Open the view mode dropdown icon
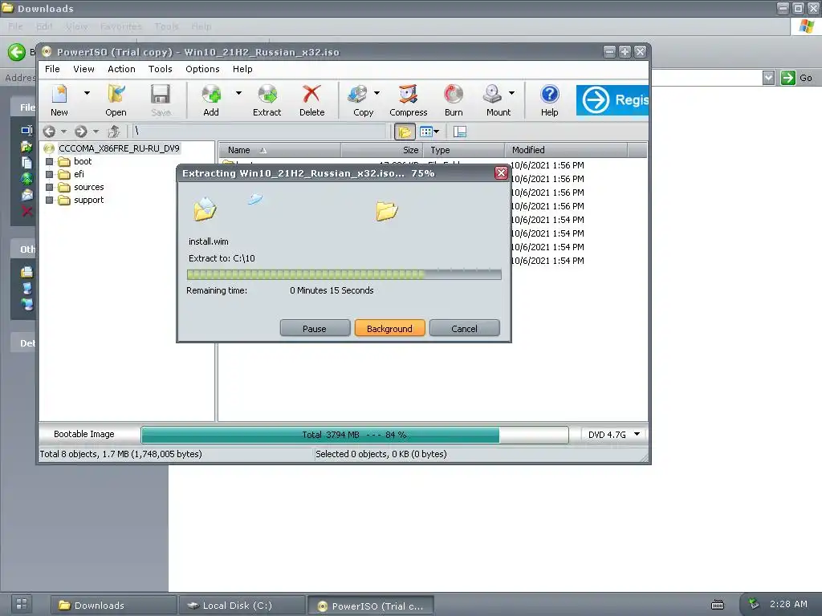 coord(430,132)
